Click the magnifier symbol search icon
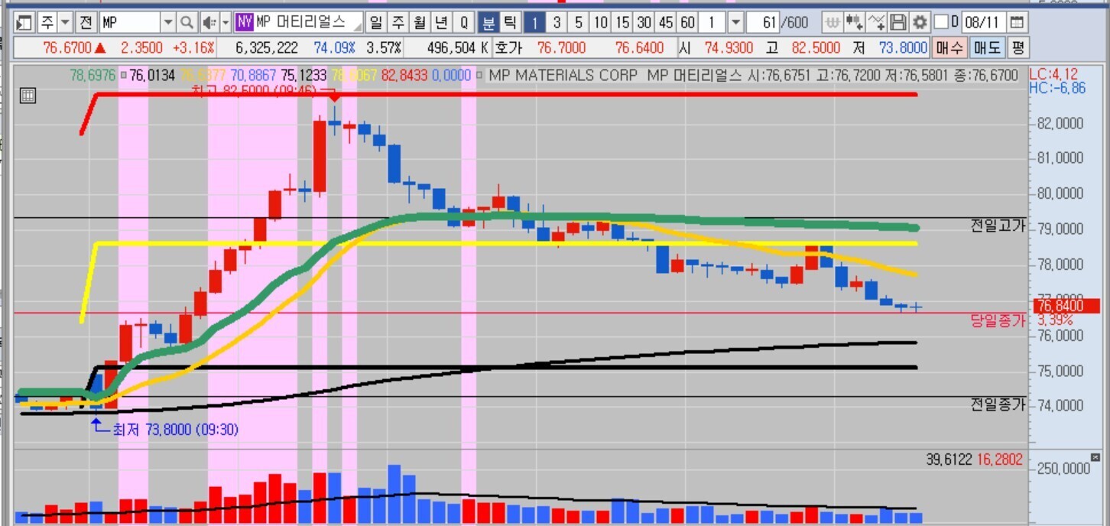1110x526 pixels. point(187,21)
